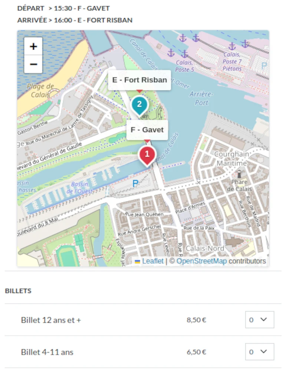The image size is (285, 371).
Task: Zoom out on the map
Action: pyautogui.click(x=33, y=64)
